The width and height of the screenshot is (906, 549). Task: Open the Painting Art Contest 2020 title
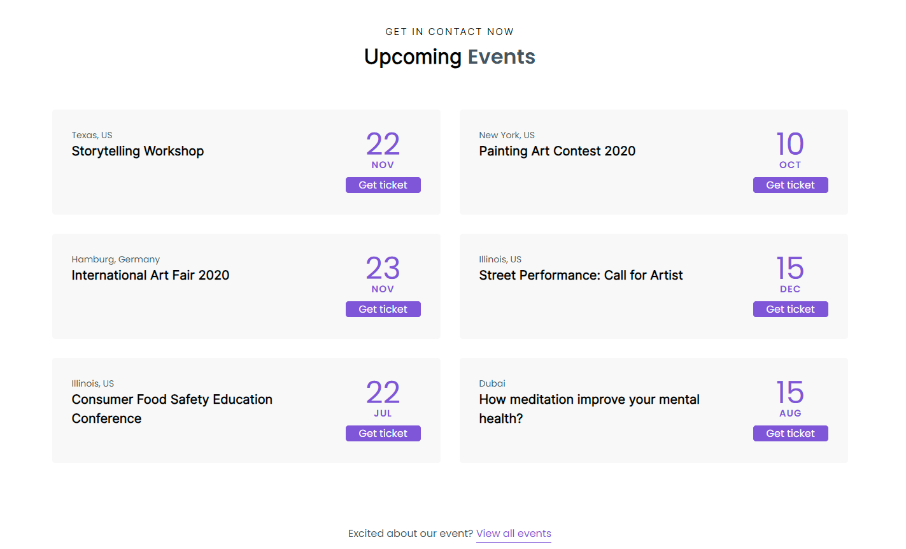pyautogui.click(x=557, y=151)
